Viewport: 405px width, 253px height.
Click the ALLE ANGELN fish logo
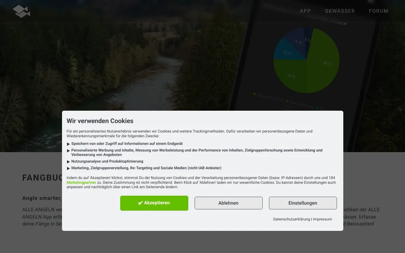pyautogui.click(x=21, y=11)
